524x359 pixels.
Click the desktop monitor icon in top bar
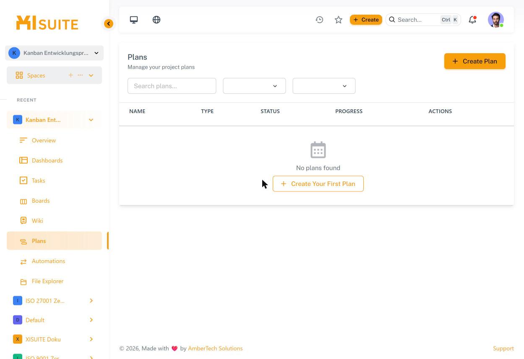pos(134,20)
